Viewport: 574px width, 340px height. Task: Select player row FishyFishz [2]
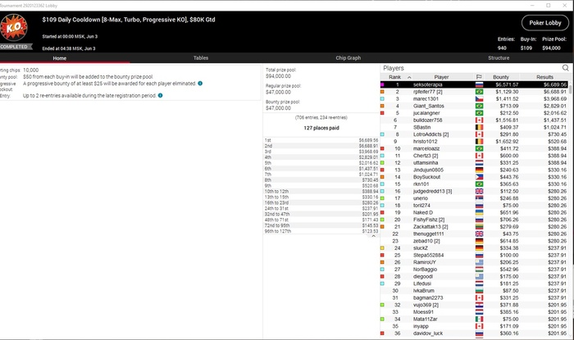pyautogui.click(x=474, y=220)
